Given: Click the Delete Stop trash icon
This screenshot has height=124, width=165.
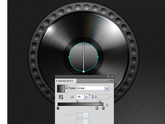Looking at the screenshot, I should [107, 105].
